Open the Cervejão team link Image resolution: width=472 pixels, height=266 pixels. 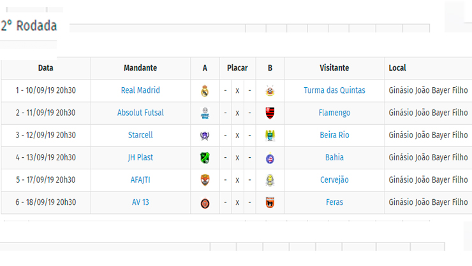(x=334, y=180)
